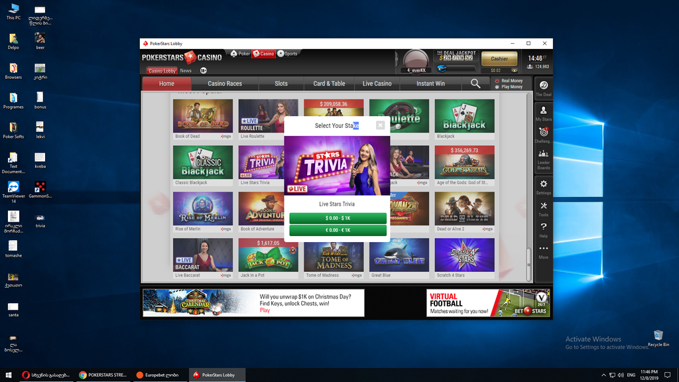The image size is (679, 382).
Task: Open the Casino Races tab
Action: coord(225,84)
